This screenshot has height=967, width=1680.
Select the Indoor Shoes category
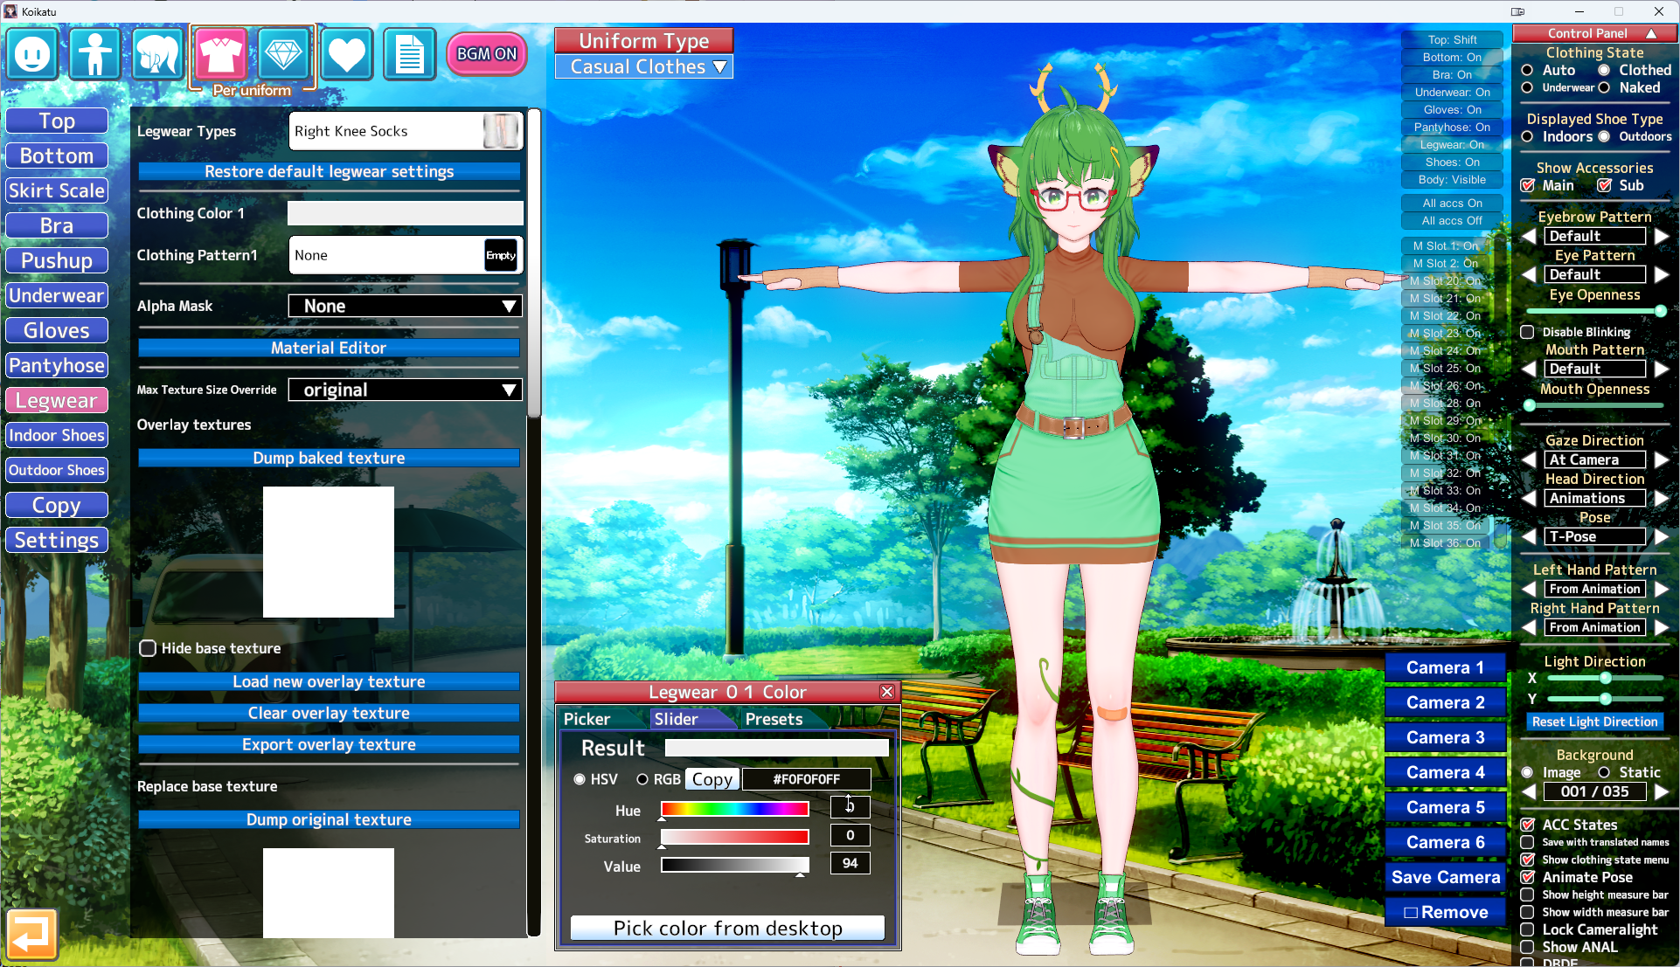57,435
